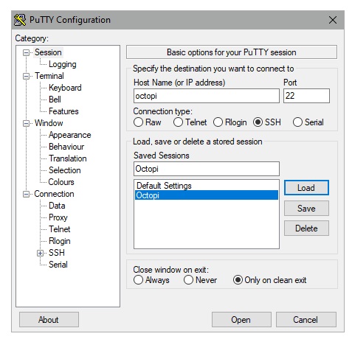This screenshot has height=342, width=352.
Task: Open the Rlogin category in the tree
Action: coord(60,241)
